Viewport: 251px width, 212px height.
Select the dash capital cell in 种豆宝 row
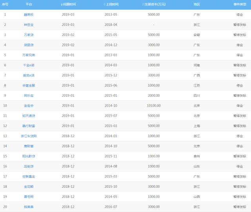154,25
